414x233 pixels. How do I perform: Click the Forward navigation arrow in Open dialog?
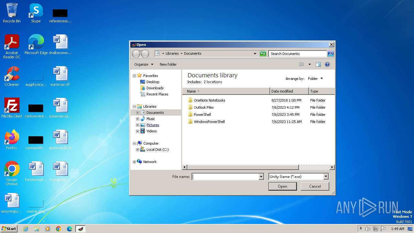[145, 54]
